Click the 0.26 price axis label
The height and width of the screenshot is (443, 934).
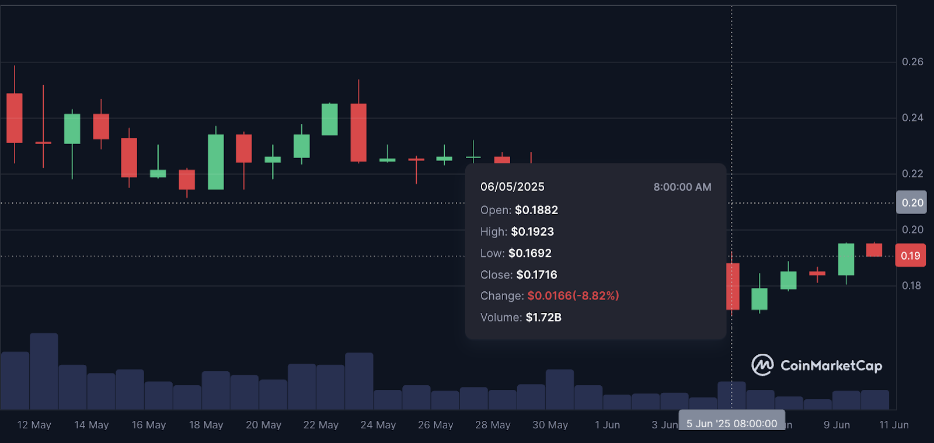point(912,62)
